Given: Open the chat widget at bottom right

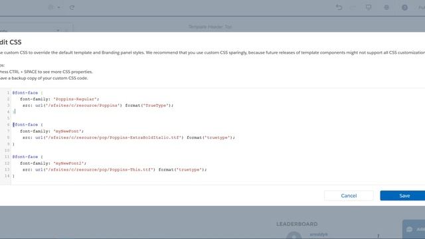Looking at the screenshot, I should [x=414, y=229].
